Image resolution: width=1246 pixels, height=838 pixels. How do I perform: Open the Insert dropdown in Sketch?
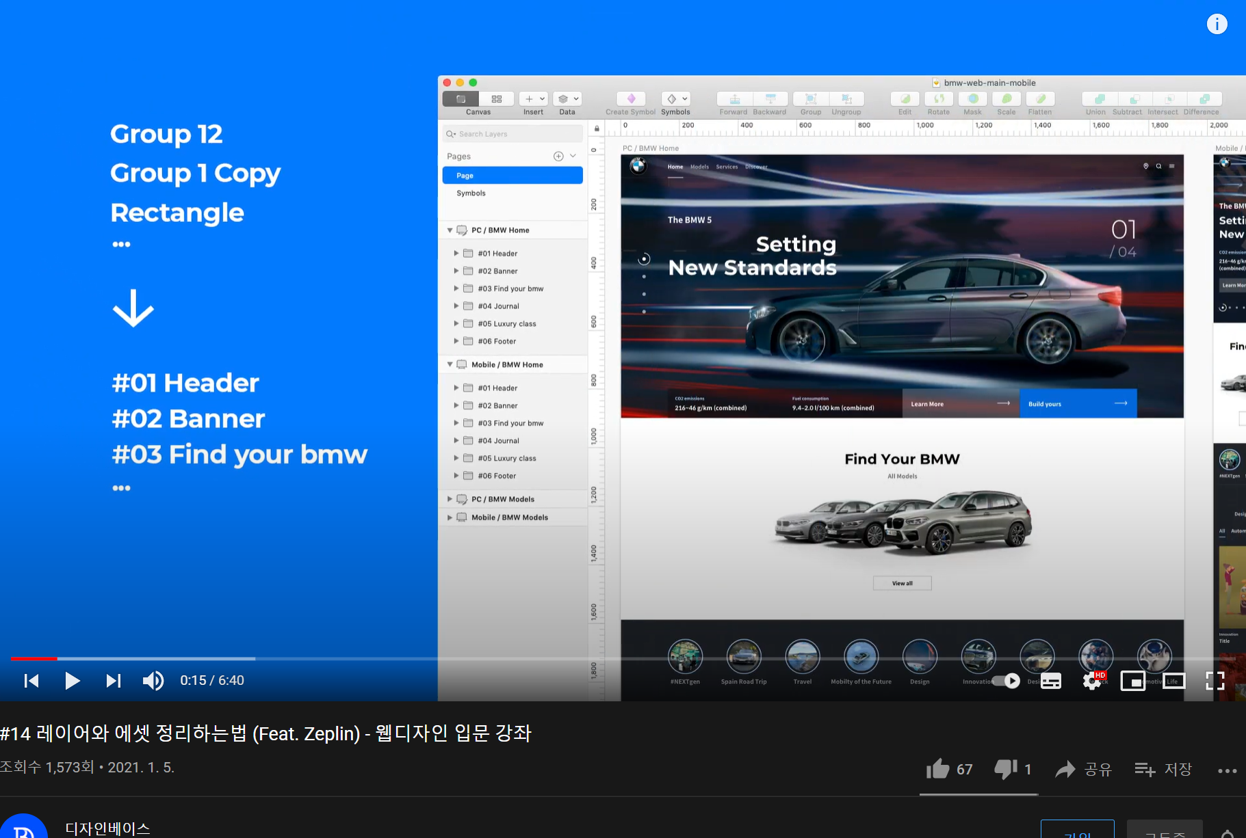point(533,99)
